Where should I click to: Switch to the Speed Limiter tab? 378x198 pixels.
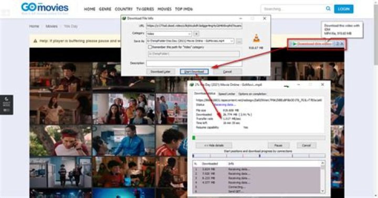point(226,94)
